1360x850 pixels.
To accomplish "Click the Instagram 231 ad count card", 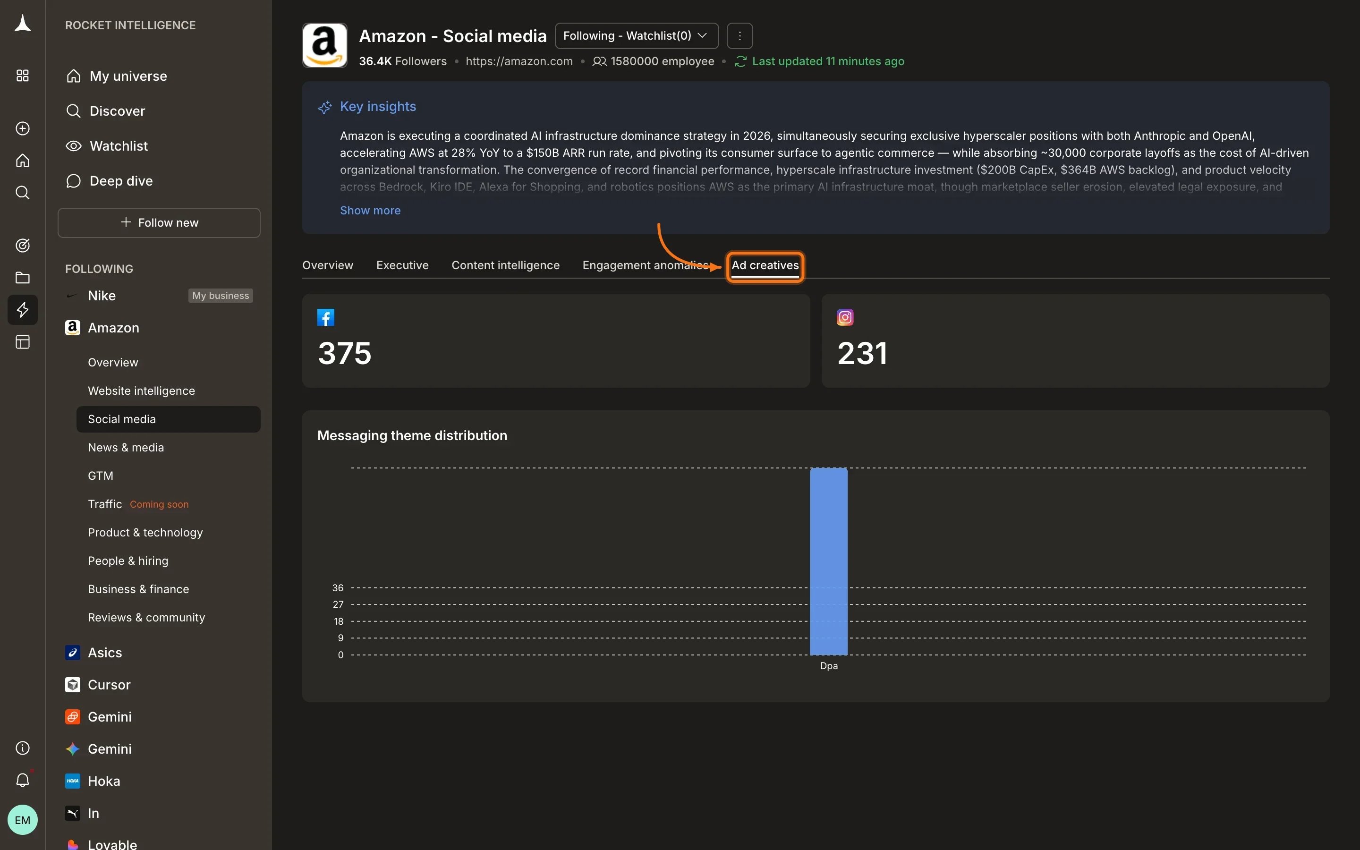I will pyautogui.click(x=1075, y=340).
